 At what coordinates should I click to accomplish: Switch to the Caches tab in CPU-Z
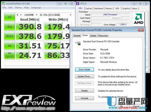(89, 8)
